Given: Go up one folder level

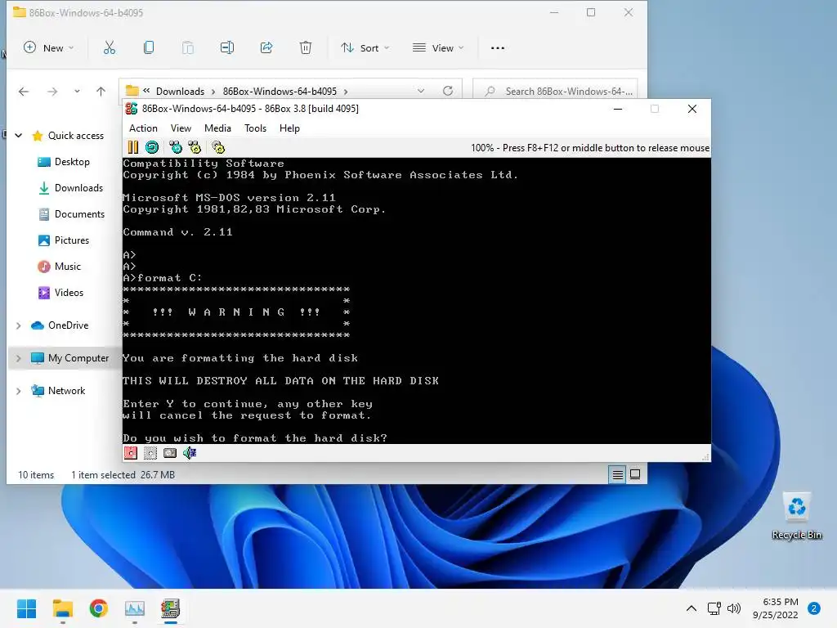Looking at the screenshot, I should pos(101,92).
